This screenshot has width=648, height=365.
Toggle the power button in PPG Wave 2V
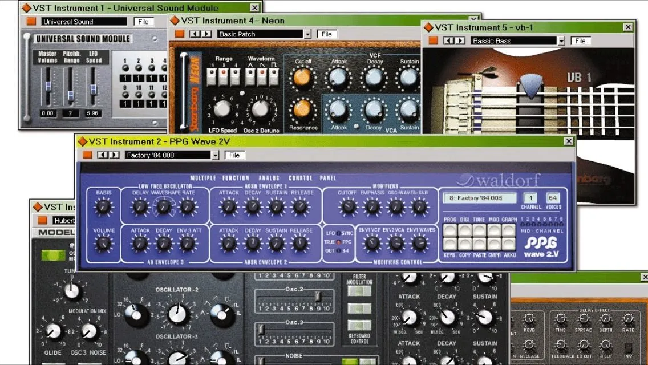tap(87, 155)
